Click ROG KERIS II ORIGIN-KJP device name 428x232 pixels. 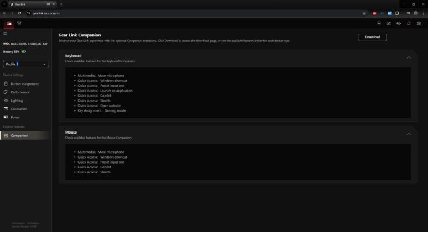pos(29,44)
